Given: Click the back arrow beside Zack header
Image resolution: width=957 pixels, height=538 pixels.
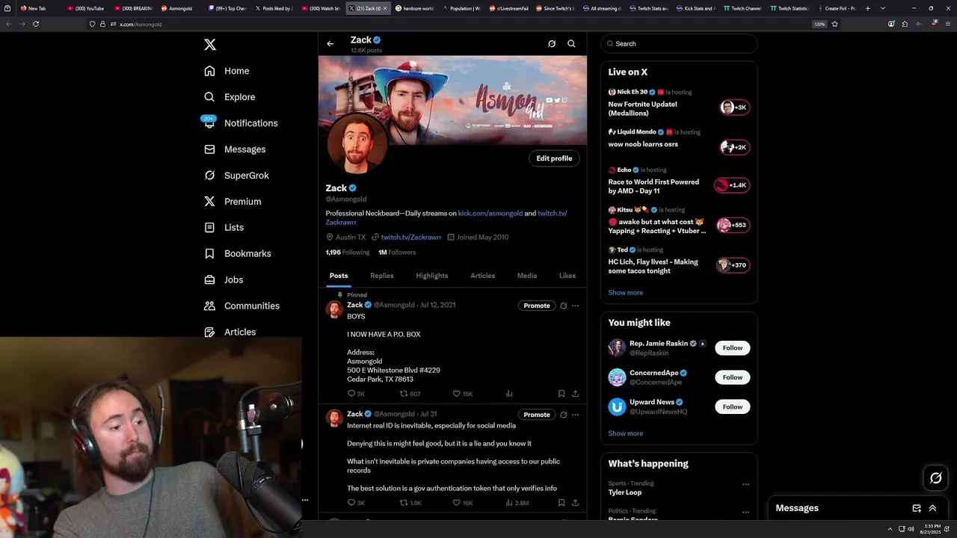Looking at the screenshot, I should [330, 44].
